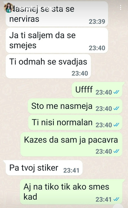Select the 'Kazes da sam ja pacavra' bubble
Screen dimensions: 128x208
coord(71,144)
